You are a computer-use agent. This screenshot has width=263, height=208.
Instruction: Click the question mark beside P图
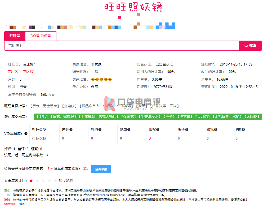tap(243, 129)
